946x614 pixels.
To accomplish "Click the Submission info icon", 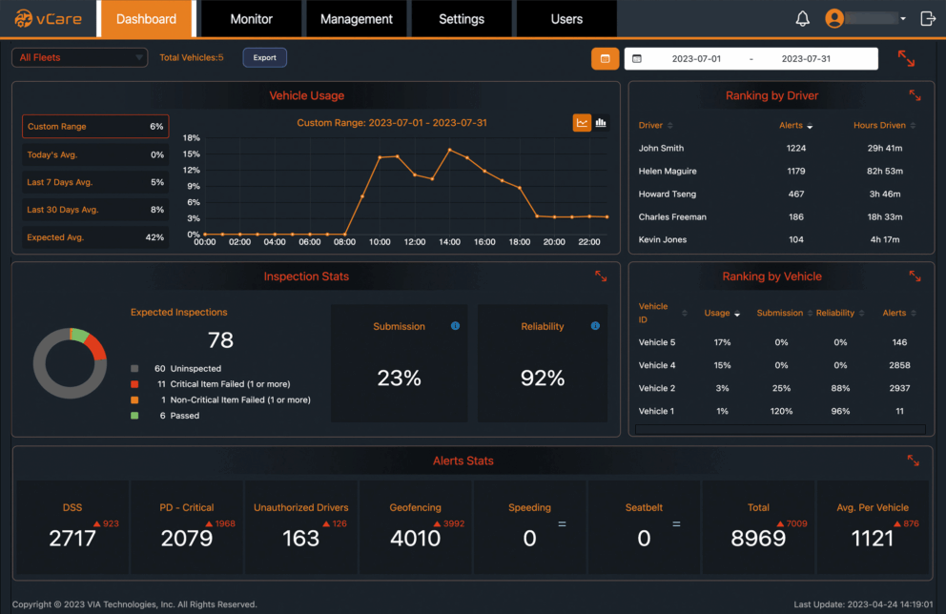I will pos(455,325).
